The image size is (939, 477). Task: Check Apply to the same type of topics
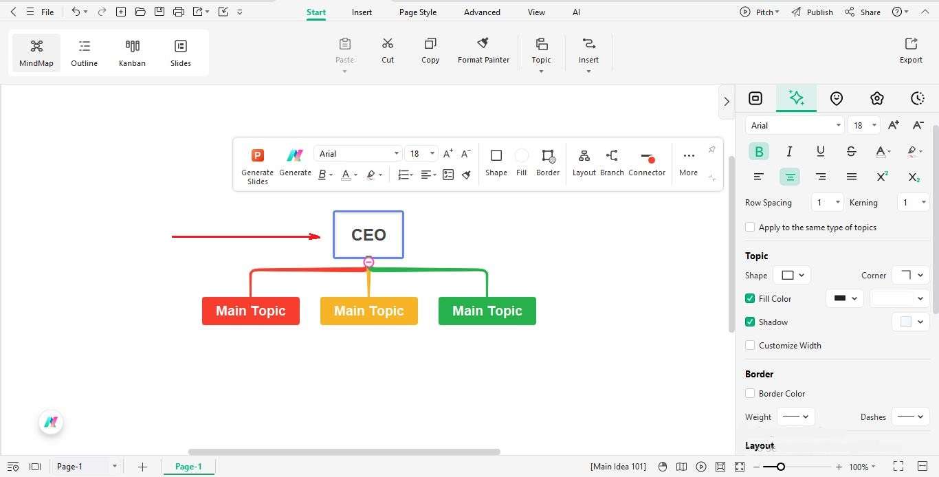(750, 227)
